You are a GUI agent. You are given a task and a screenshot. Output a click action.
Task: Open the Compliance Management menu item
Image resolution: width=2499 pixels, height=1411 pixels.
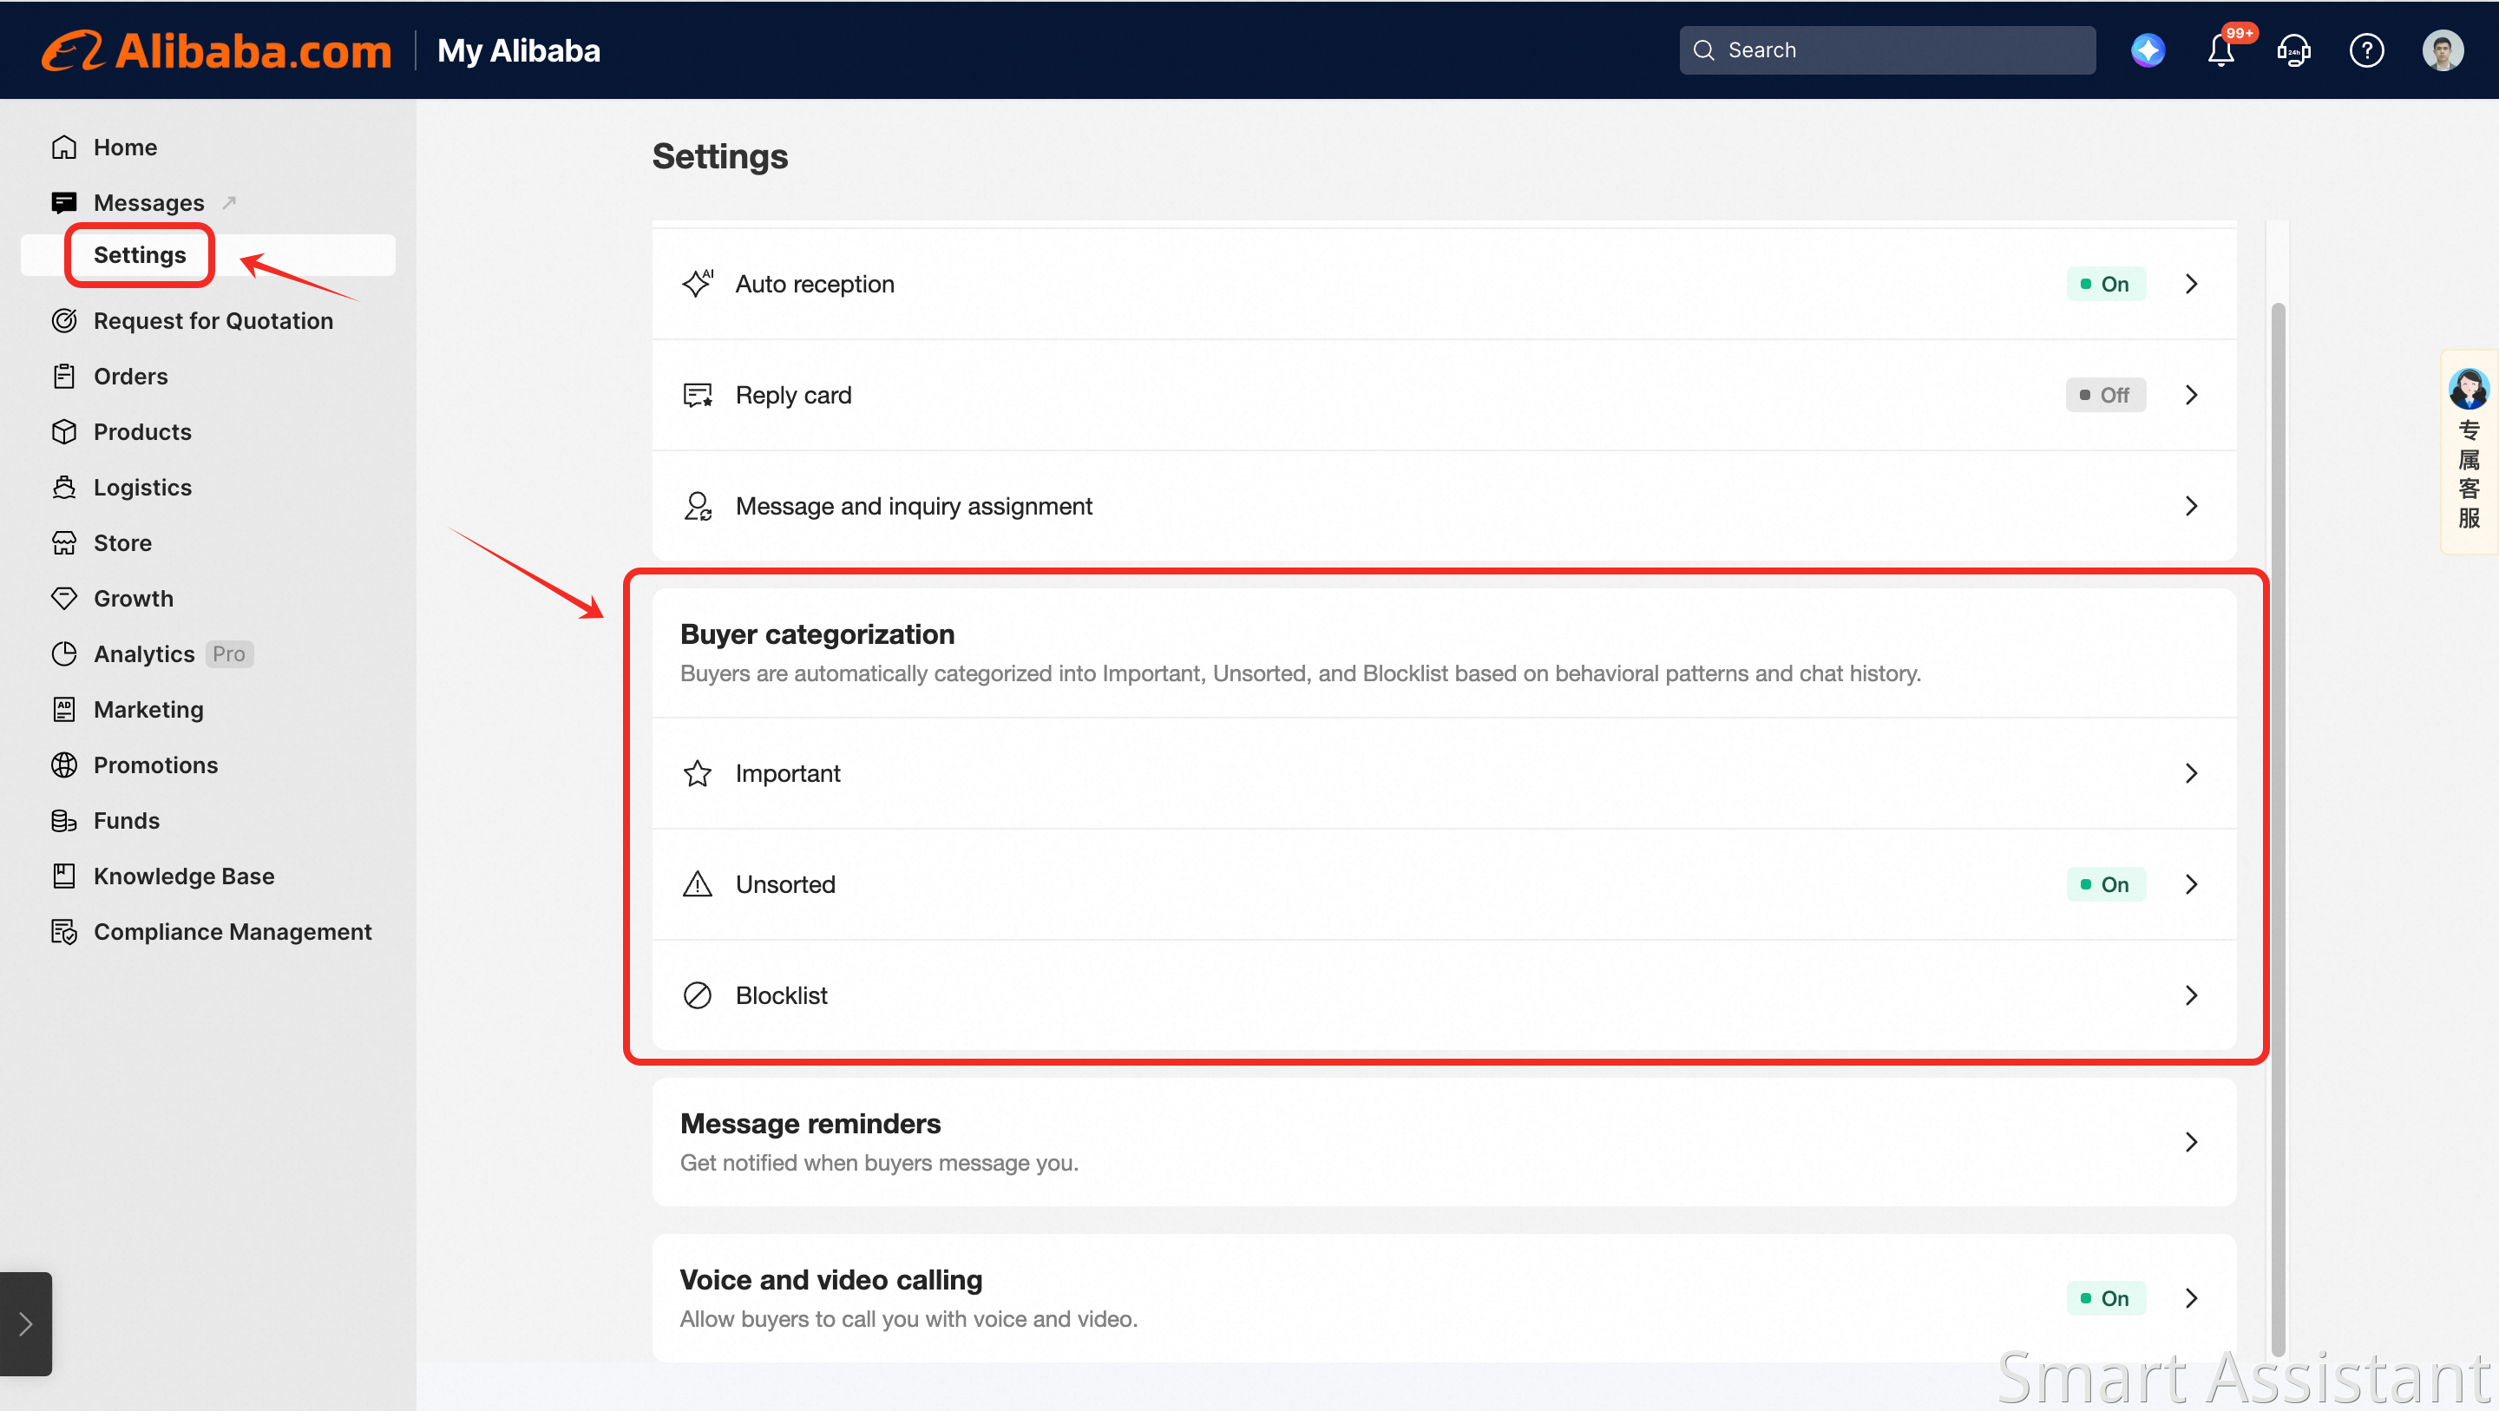233,932
